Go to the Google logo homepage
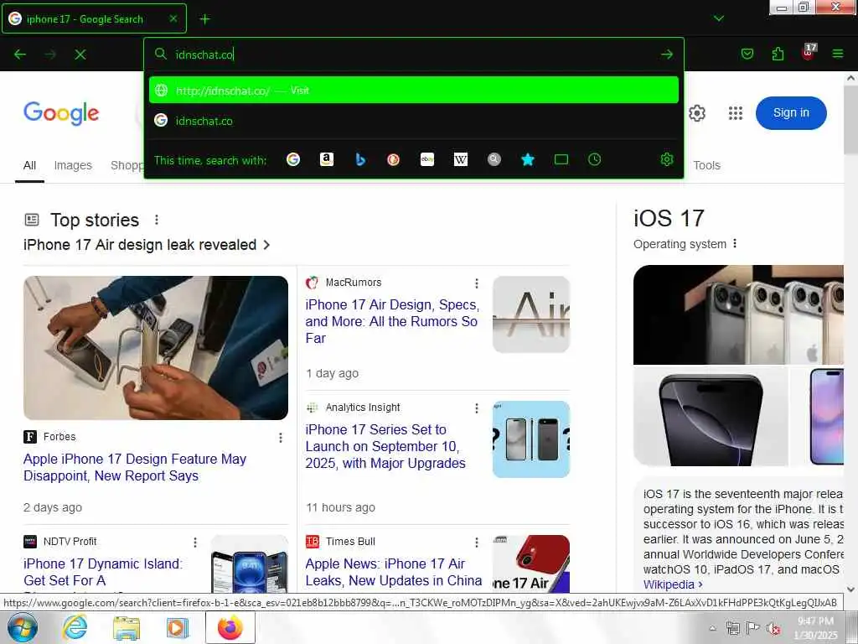The image size is (858, 644). (61, 113)
